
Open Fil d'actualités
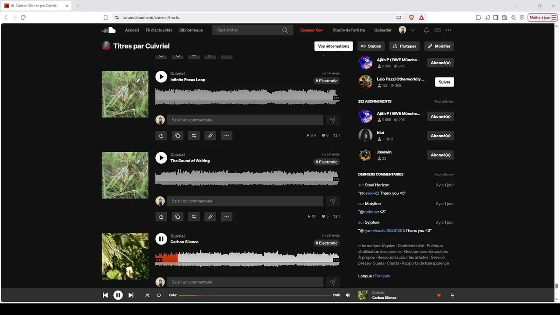[x=159, y=30]
